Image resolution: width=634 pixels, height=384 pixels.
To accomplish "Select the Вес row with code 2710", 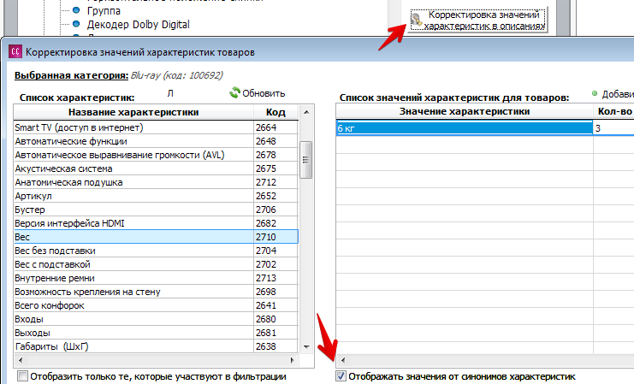I will pyautogui.click(x=156, y=237).
